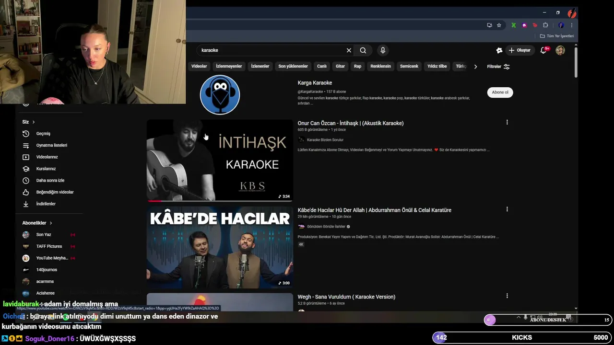Visit Gönülden Gönüle İlahiler channel

coord(326,227)
